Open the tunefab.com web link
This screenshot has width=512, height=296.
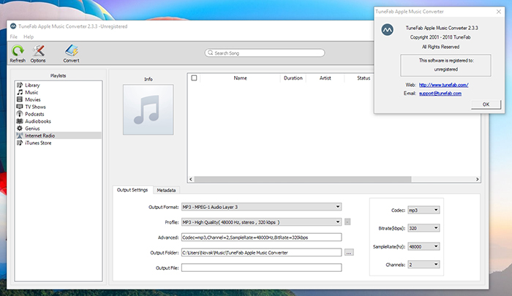(444, 85)
